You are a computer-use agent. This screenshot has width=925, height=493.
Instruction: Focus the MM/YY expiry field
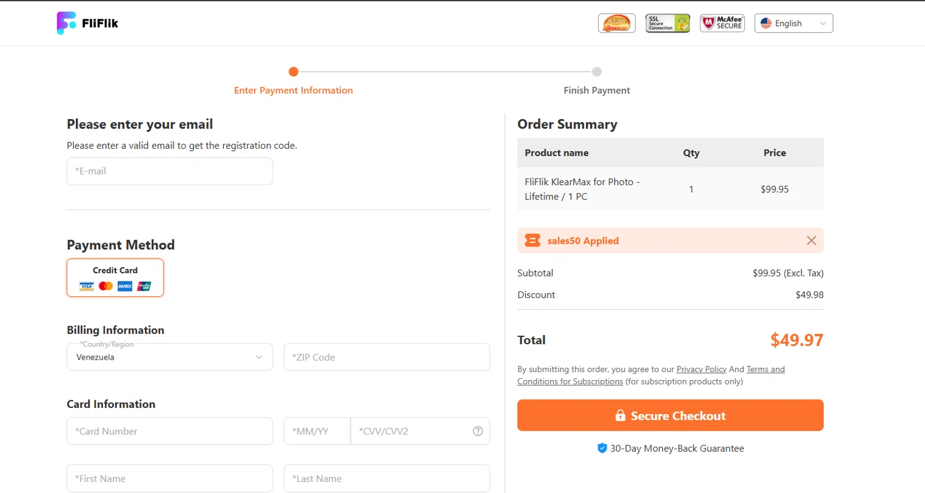317,431
